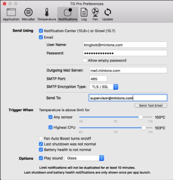Click the User Name field

point(125,45)
